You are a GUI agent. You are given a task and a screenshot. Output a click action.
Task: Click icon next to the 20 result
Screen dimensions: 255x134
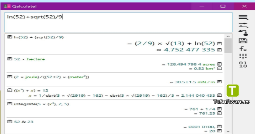pyautogui.click(x=219, y=131)
